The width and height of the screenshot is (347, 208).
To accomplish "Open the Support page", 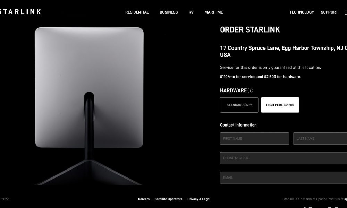I will click(x=329, y=12).
